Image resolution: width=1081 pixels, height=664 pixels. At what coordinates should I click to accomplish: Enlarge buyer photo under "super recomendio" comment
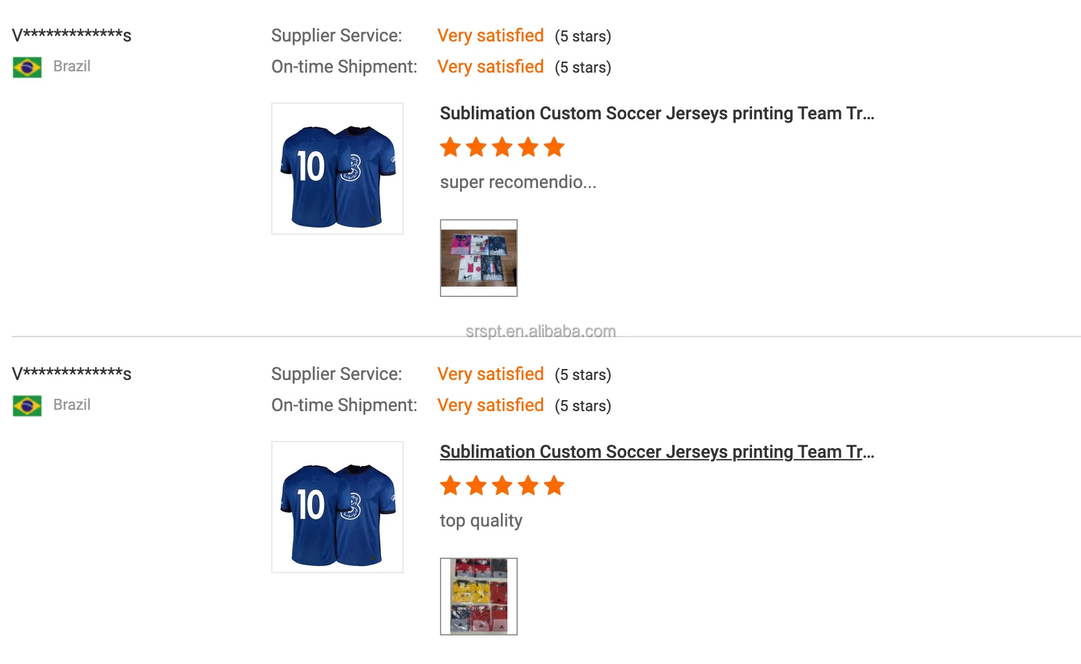tap(479, 258)
